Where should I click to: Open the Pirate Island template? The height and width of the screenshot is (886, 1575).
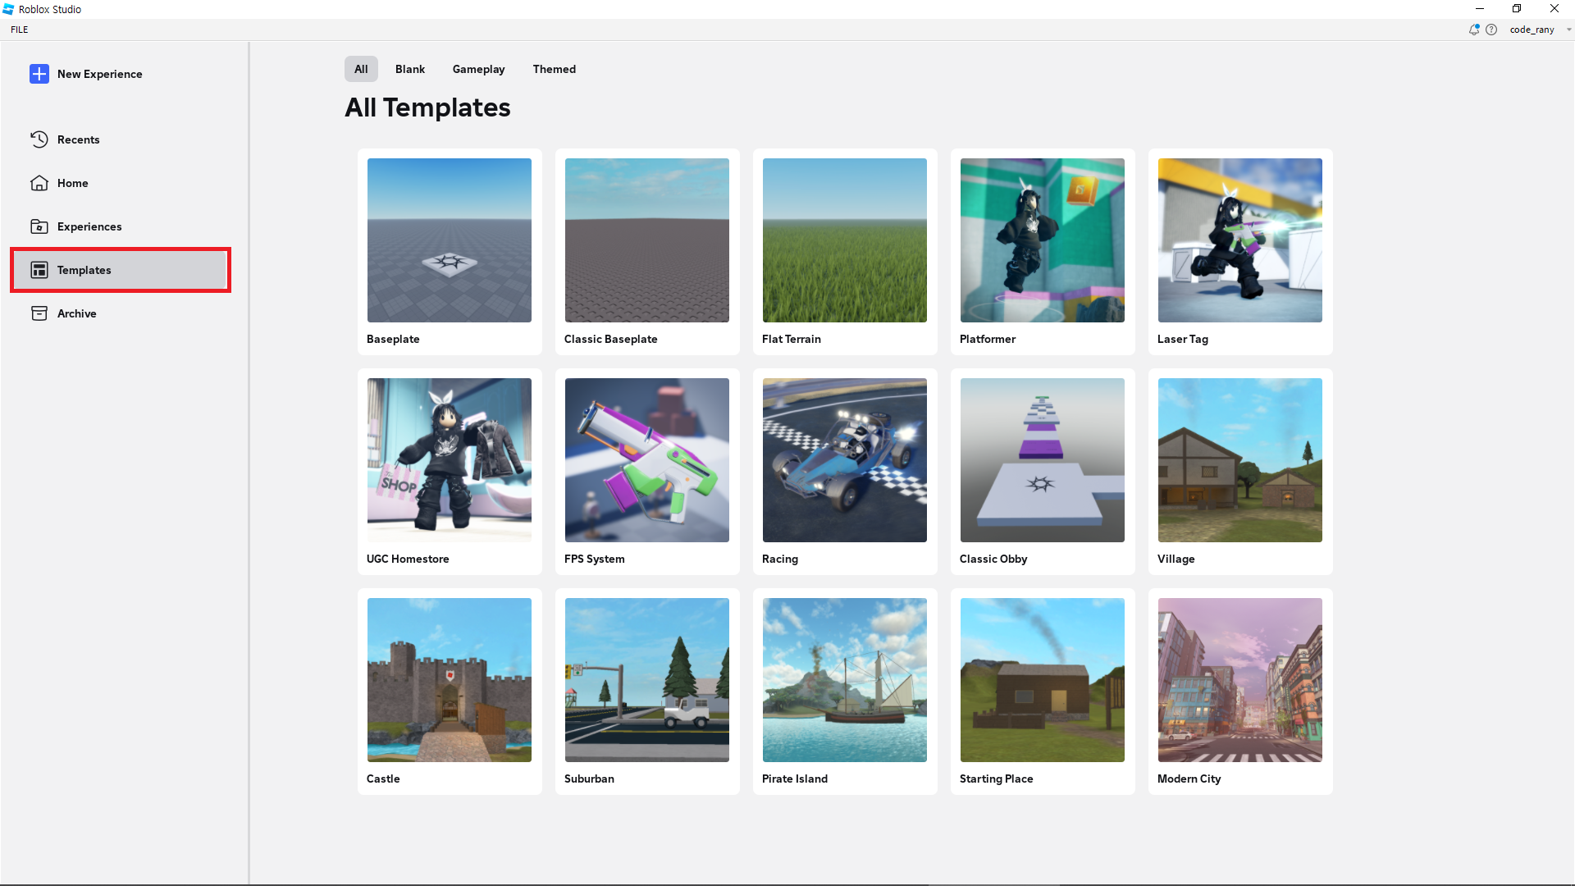point(845,680)
